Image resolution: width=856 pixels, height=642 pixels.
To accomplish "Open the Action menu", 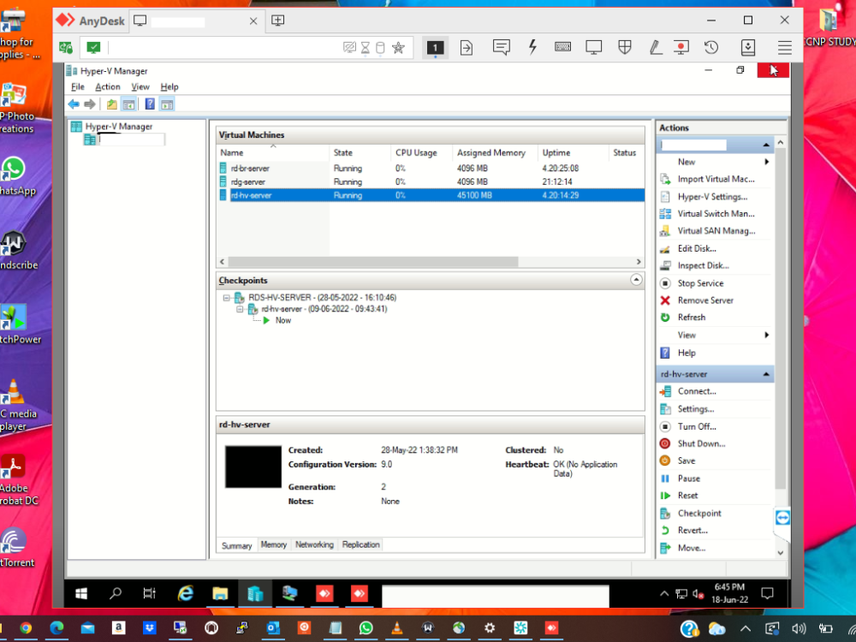I will [107, 86].
